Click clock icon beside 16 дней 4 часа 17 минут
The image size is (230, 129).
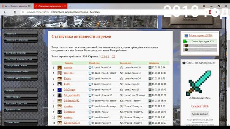coord(90,73)
